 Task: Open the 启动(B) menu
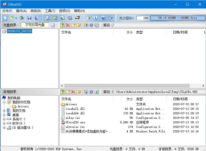36,11
